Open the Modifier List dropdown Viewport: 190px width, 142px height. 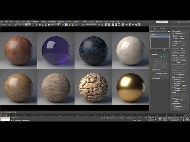pyautogui.click(x=160, y=34)
